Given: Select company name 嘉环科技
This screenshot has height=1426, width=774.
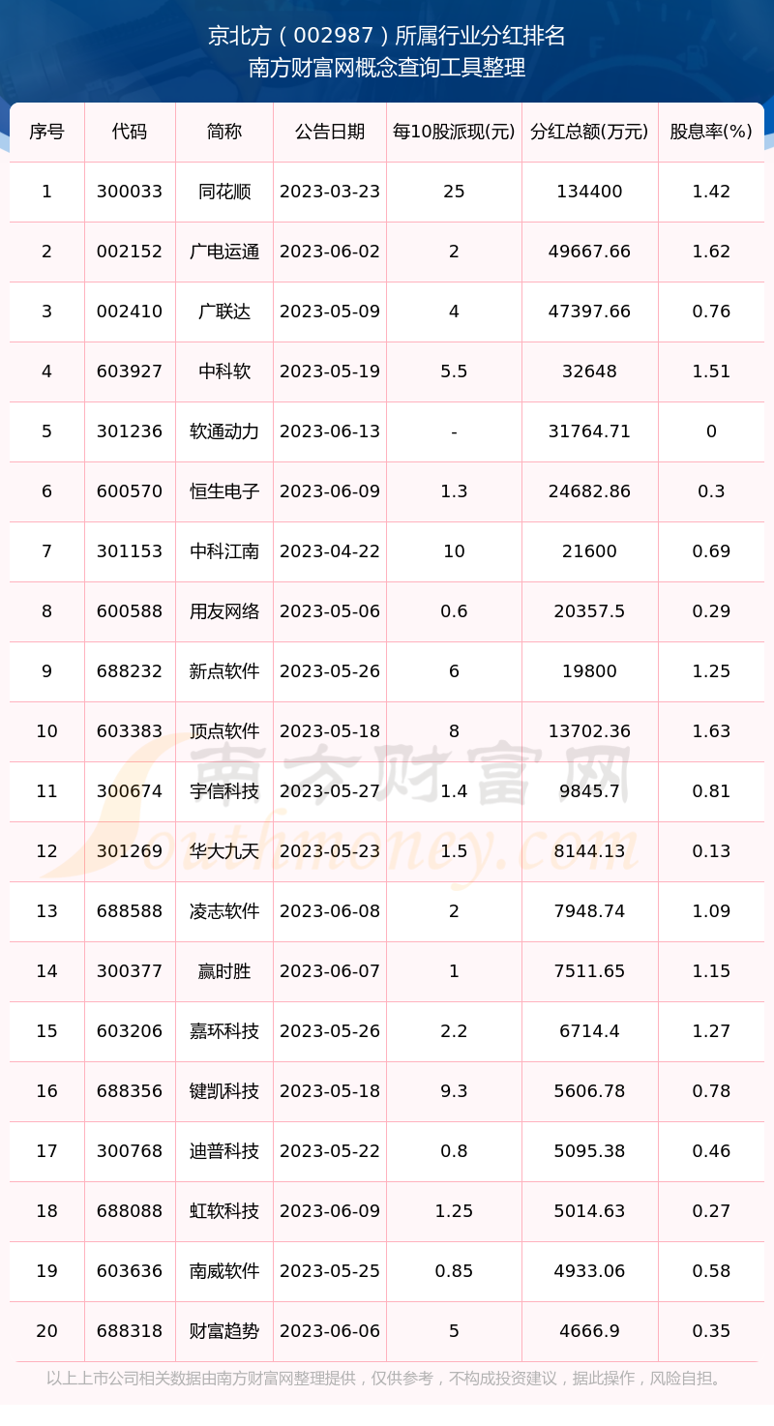Looking at the screenshot, I should (224, 1031).
